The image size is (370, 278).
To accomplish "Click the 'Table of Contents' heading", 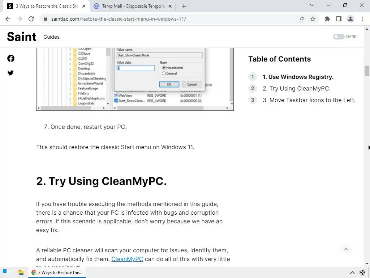I will pos(279,59).
